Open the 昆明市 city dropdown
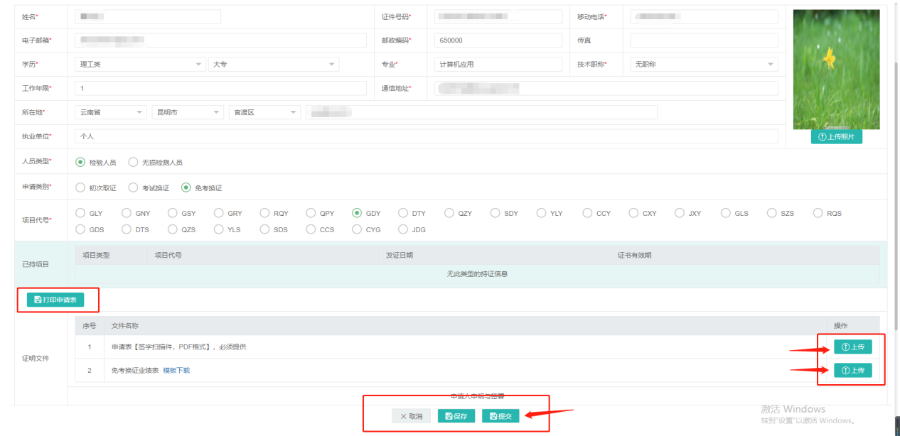 pyautogui.click(x=187, y=112)
